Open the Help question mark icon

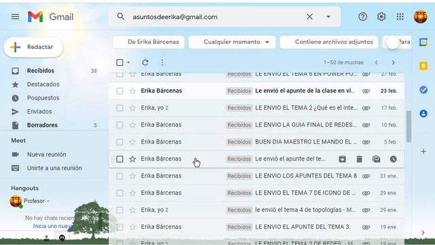tap(362, 16)
